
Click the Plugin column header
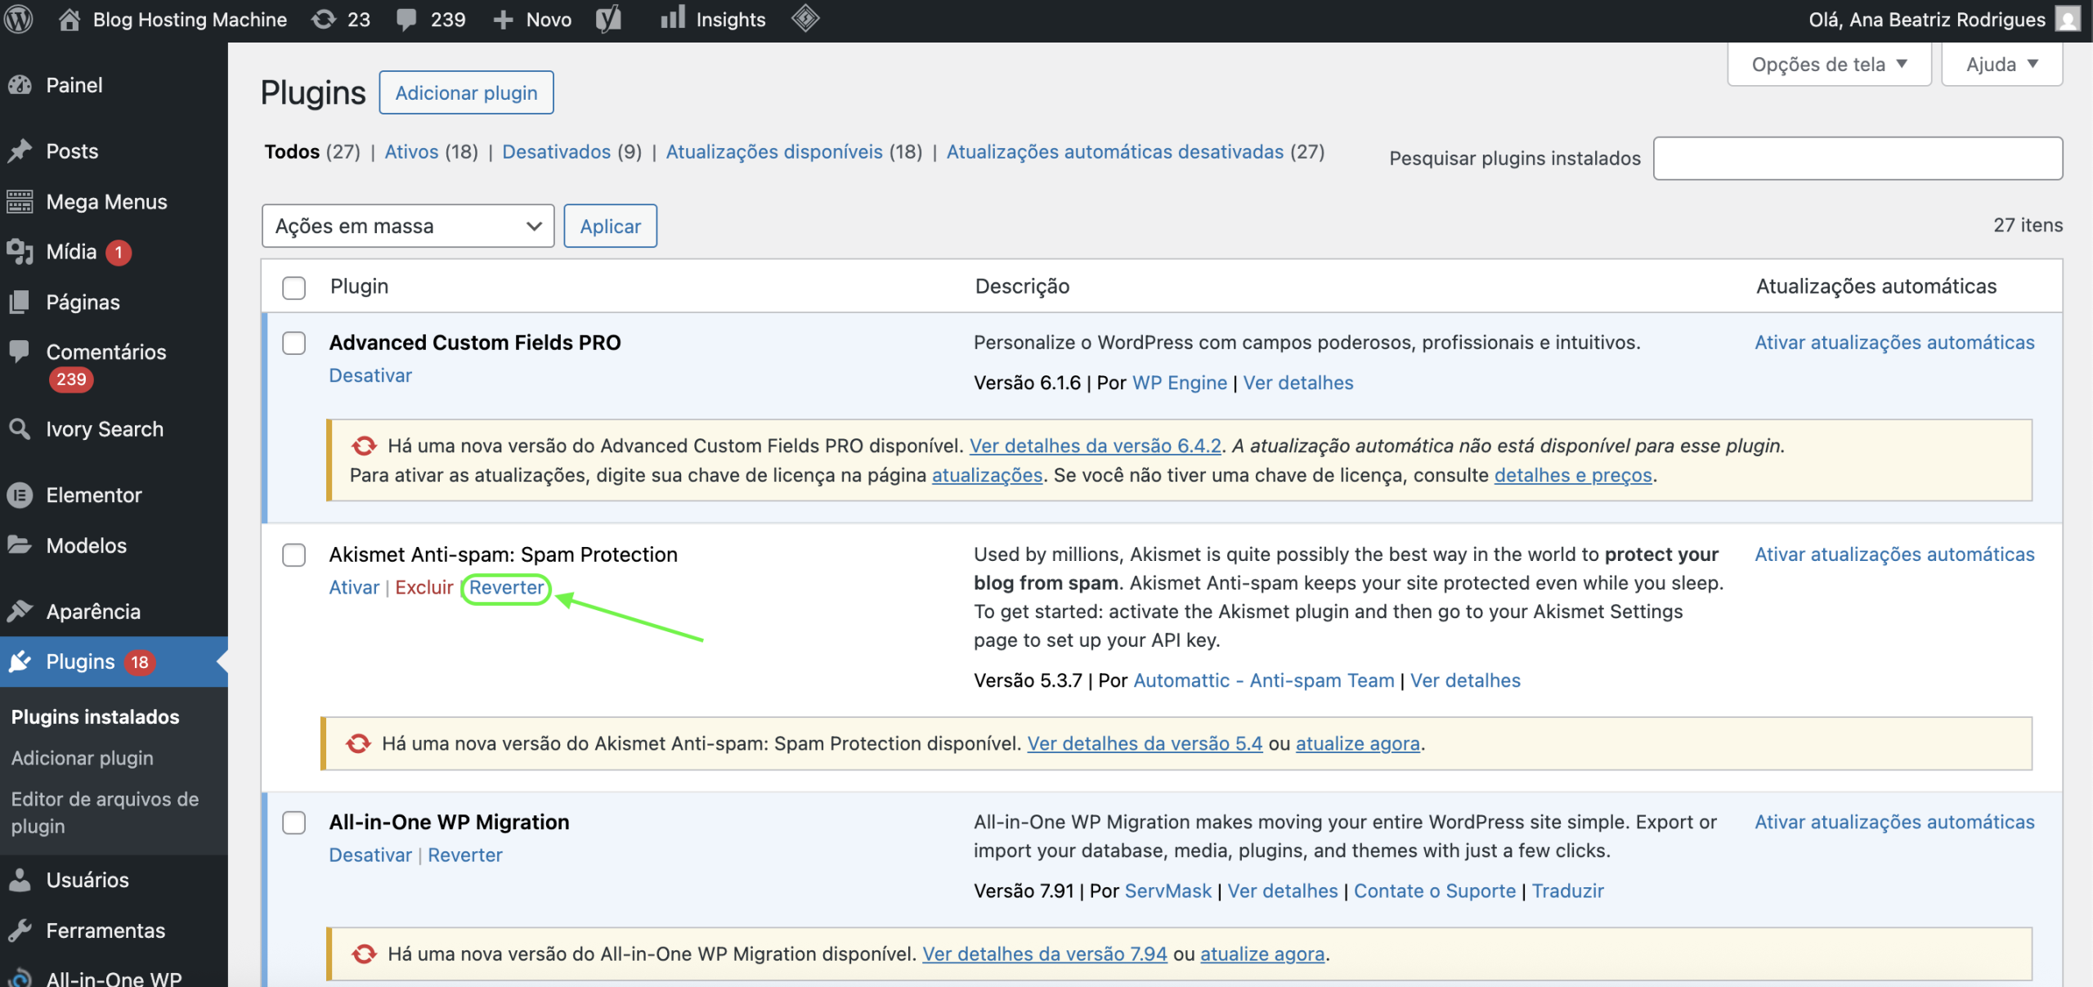pos(359,286)
